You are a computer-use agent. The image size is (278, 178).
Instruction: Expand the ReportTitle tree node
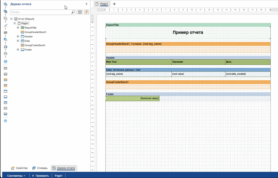click(x=18, y=27)
